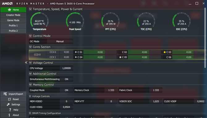207x118 pixels.
Task: Adjust the C 03 core speed bar
Action: tap(189, 52)
